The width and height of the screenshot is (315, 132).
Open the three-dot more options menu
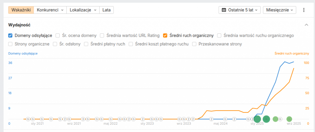tap(304, 10)
